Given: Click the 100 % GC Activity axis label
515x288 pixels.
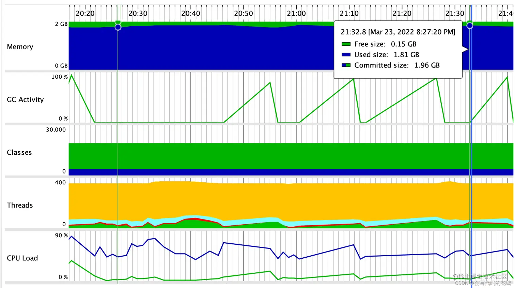Looking at the screenshot, I should pyautogui.click(x=60, y=77).
